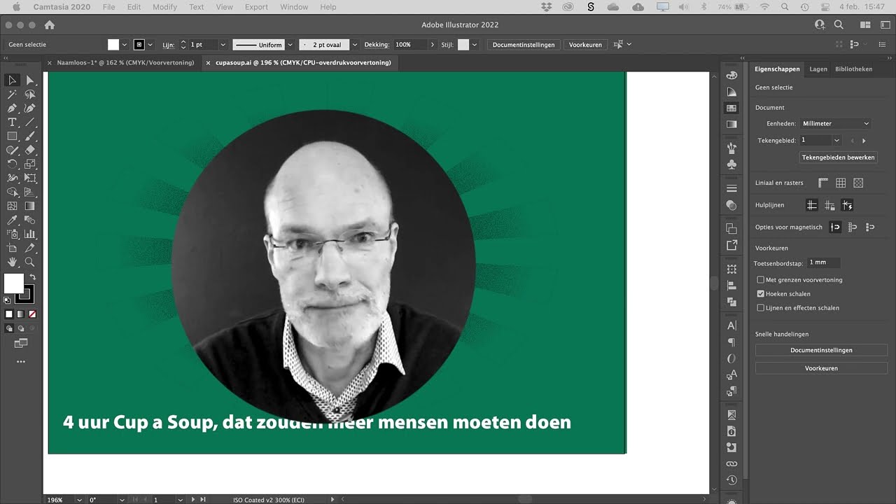The width and height of the screenshot is (896, 504).
Task: Open the Pathfinder panel icon
Action: pos(731,302)
